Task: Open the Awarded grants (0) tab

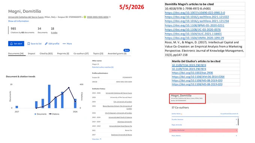Action: point(117,53)
